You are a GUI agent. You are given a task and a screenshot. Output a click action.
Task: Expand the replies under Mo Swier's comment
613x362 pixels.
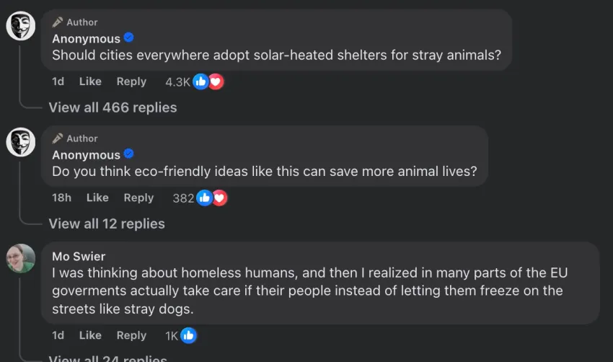click(x=107, y=358)
